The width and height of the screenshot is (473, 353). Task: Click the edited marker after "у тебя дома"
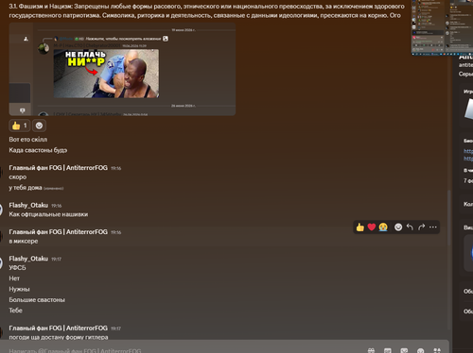[53, 188]
